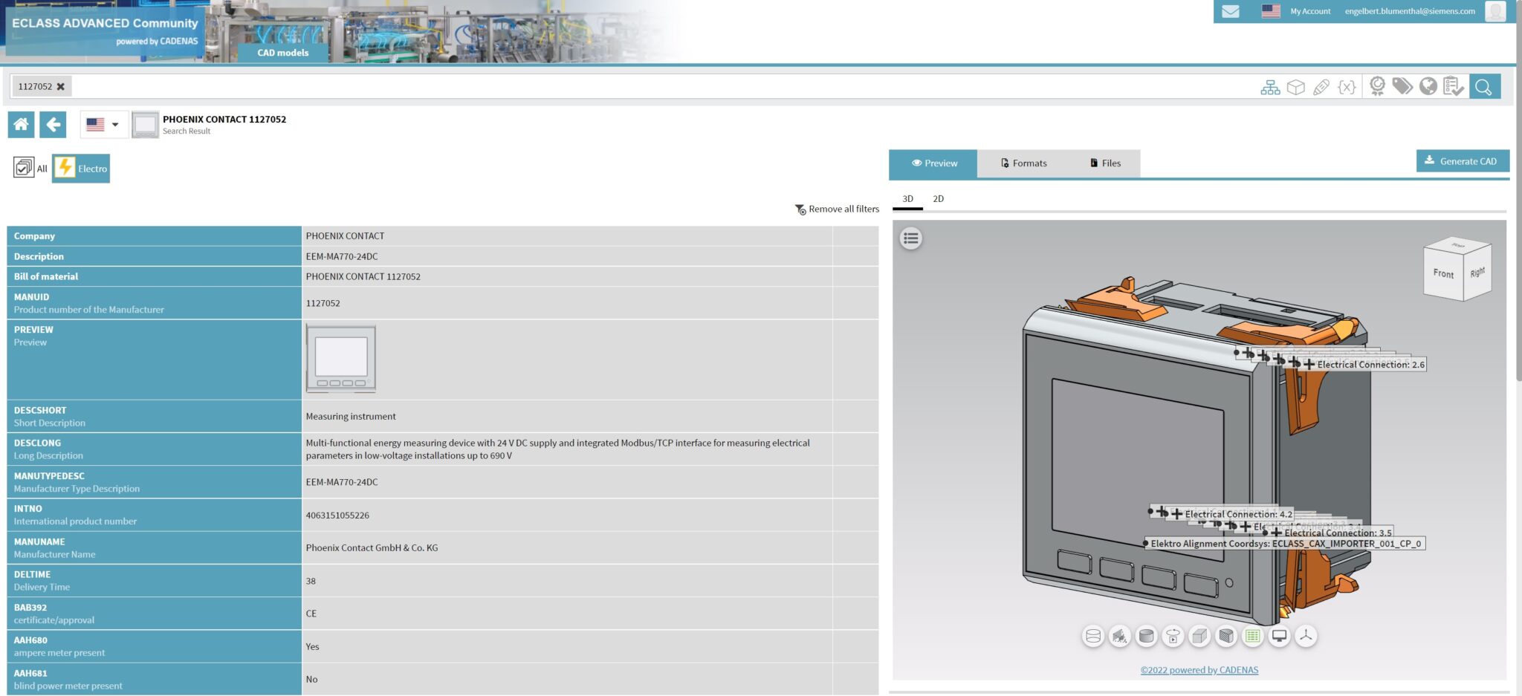Switch to the 2D preview tab
The width and height of the screenshot is (1522, 696).
pos(938,199)
